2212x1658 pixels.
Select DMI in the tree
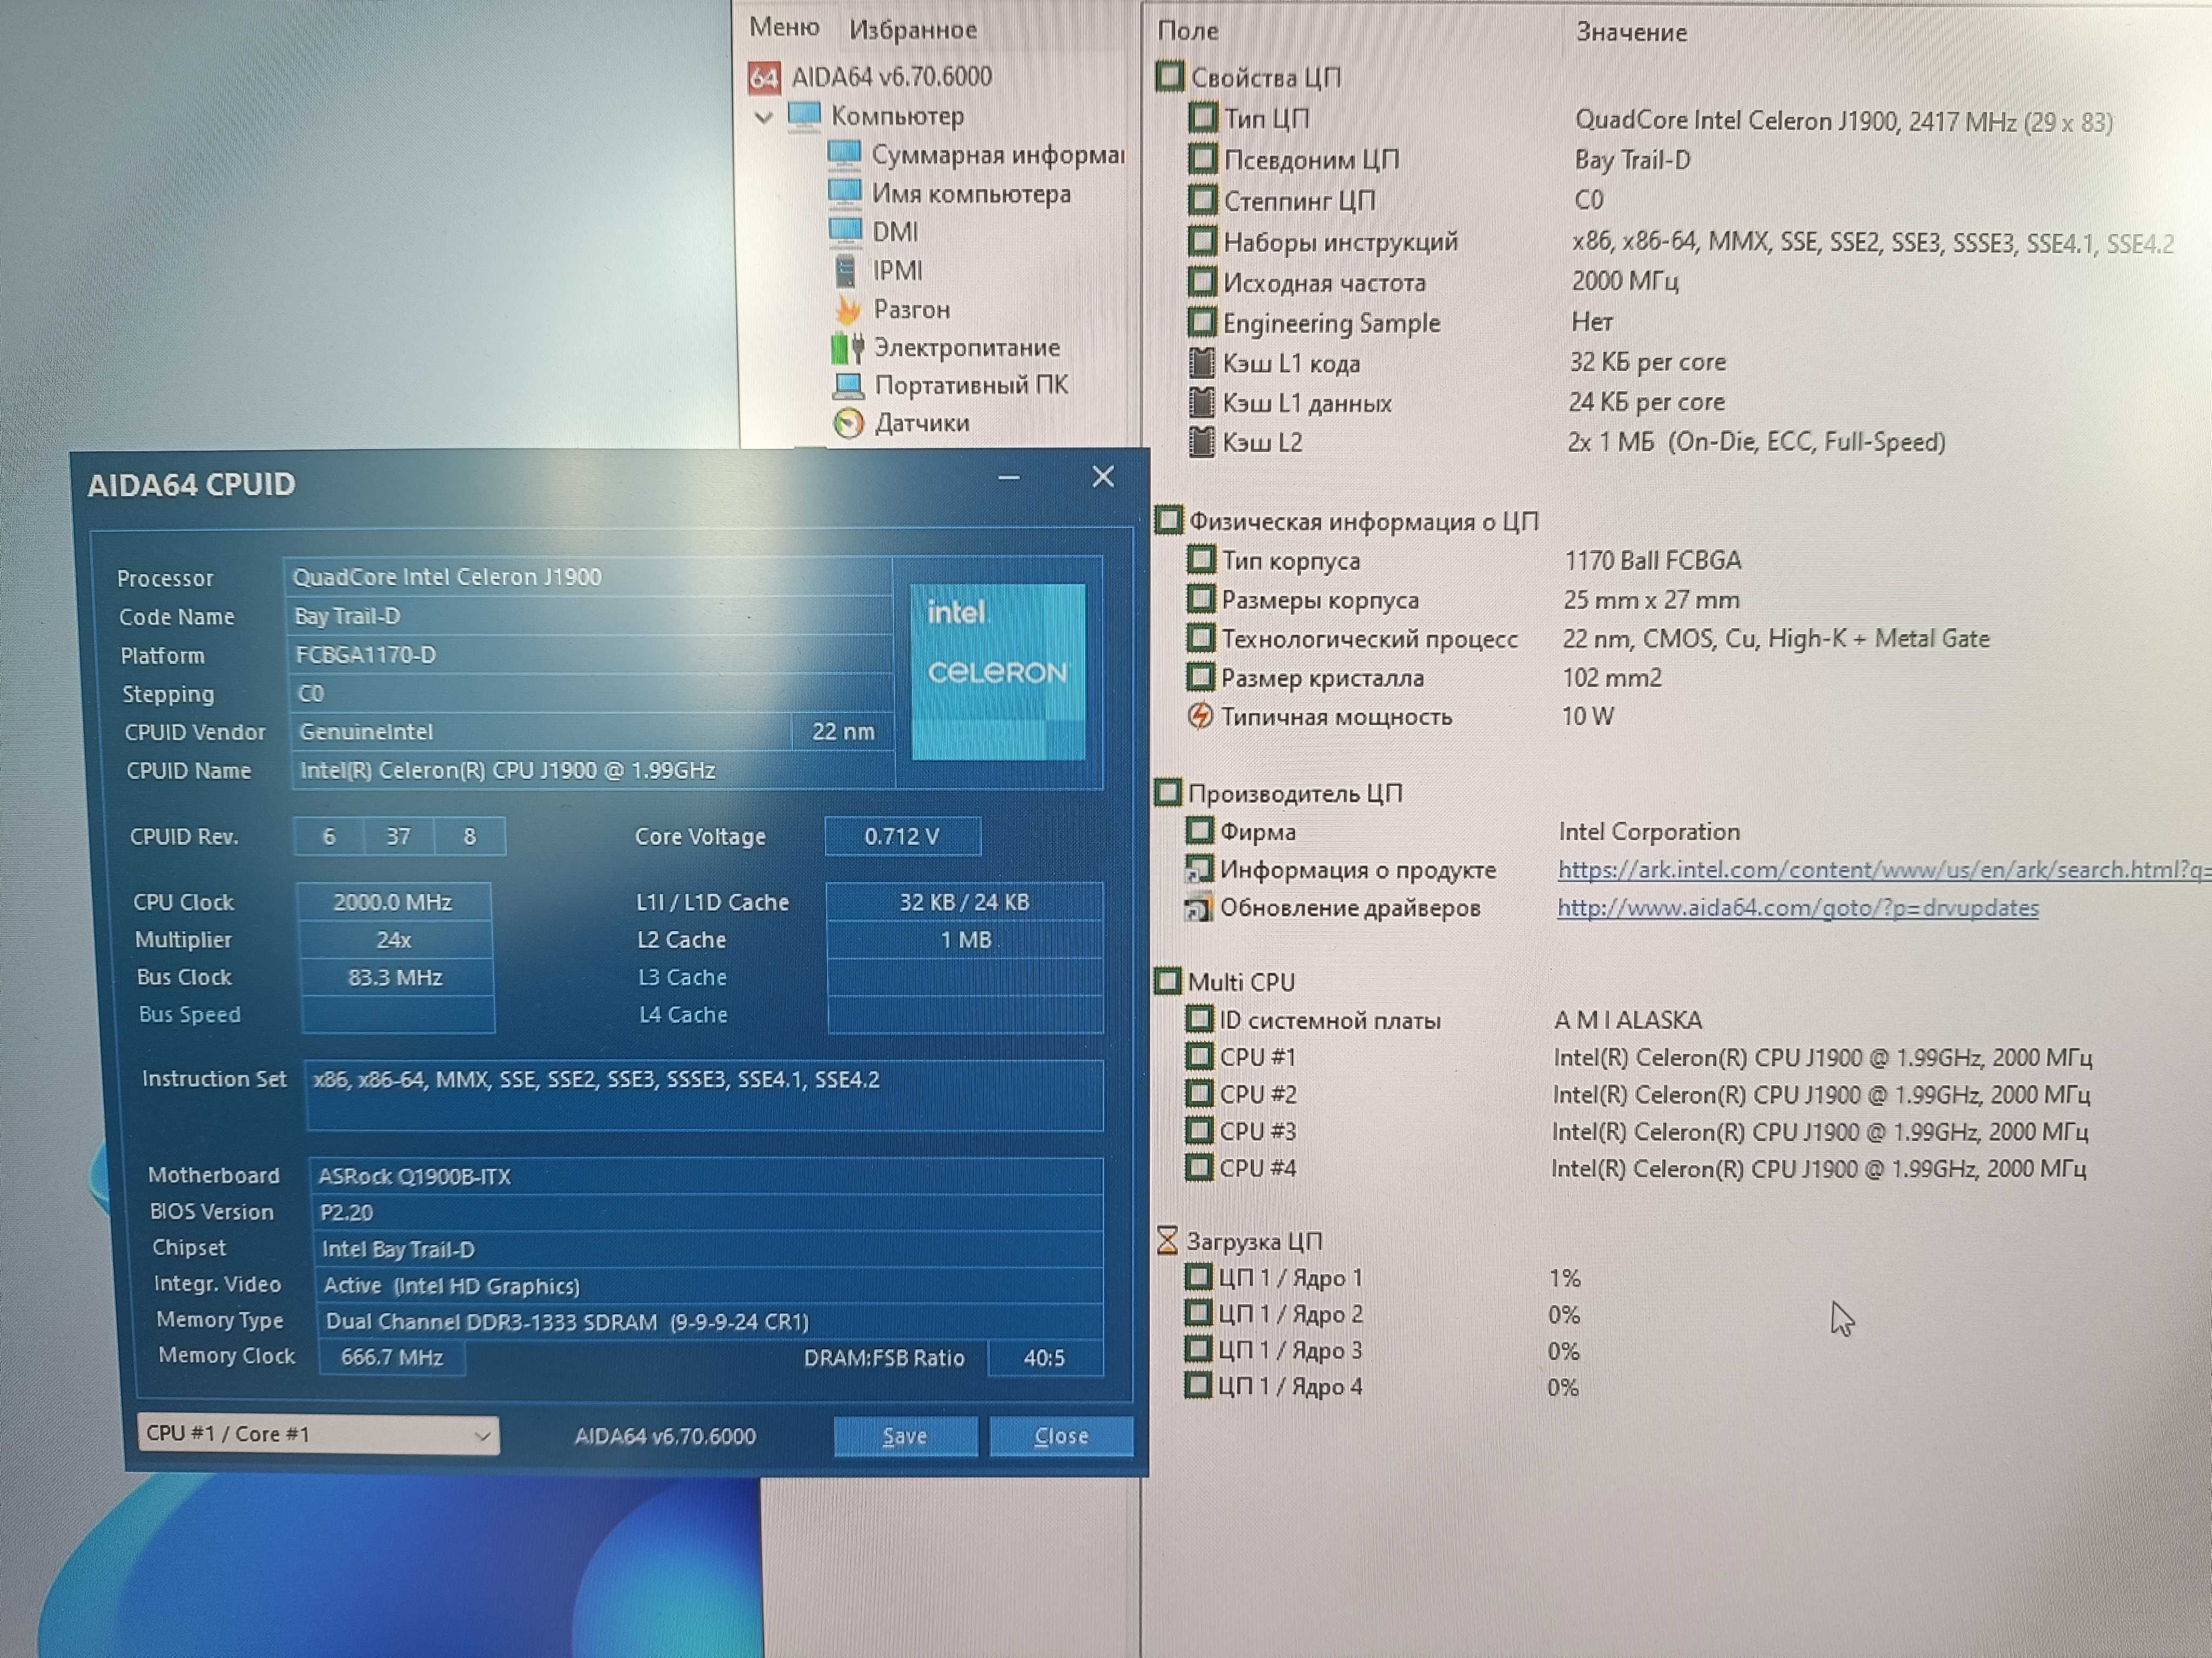click(894, 232)
